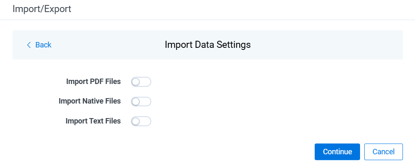The image size is (415, 168).
Task: Click the left chevron icon beside Back
Action: tap(29, 45)
